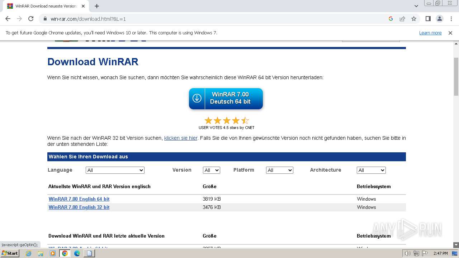The width and height of the screenshot is (459, 258).
Task: Download WinRAR 7.00 Deutsch 64 bit
Action: (226, 99)
